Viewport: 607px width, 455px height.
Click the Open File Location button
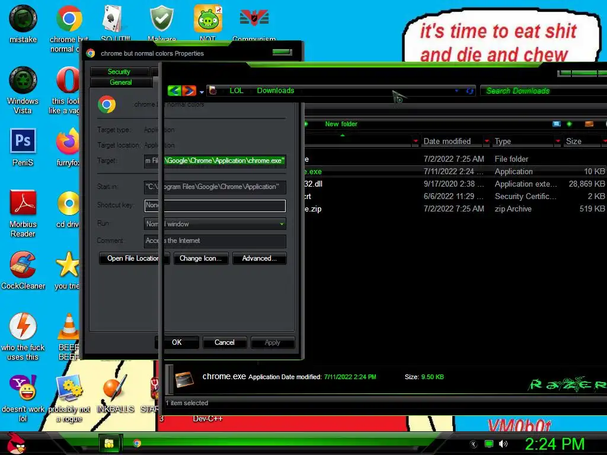pos(134,258)
